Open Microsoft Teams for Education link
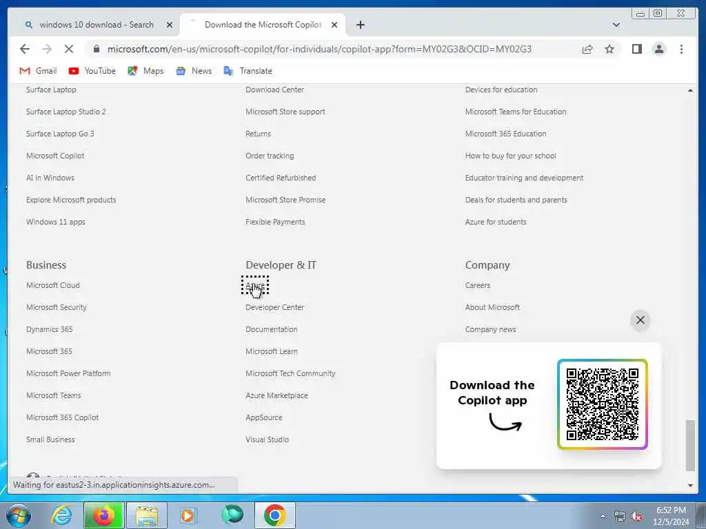Screen dimensions: 706x529 [516, 112]
